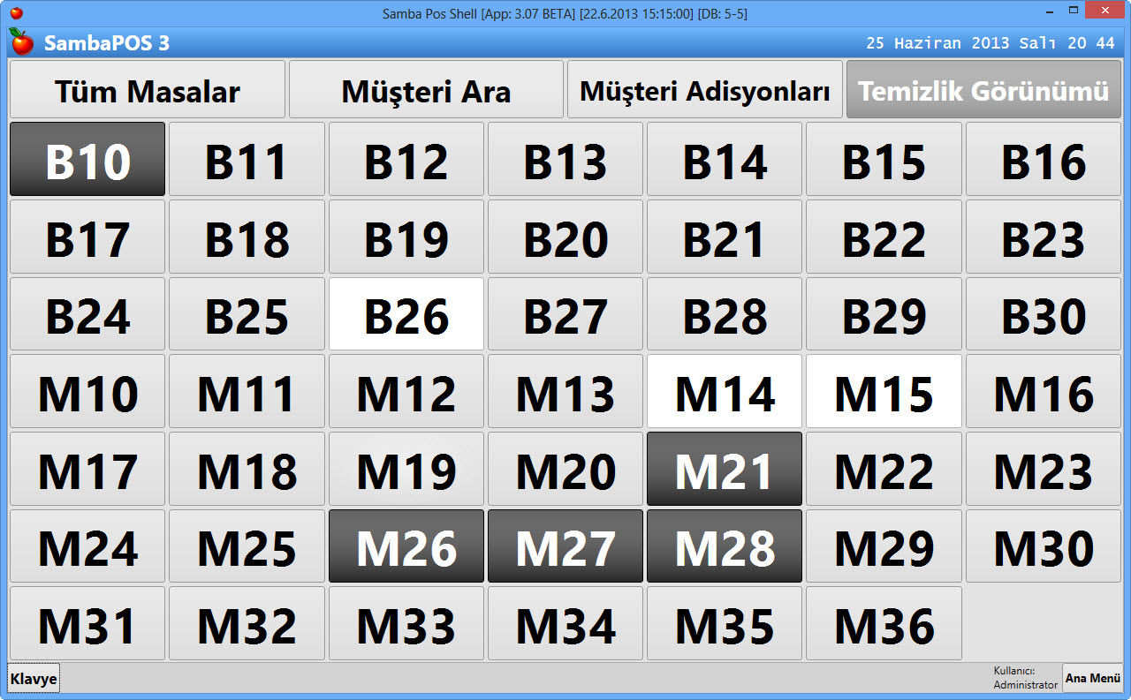Switch to the Tüm Masalar tab
The height and width of the screenshot is (700, 1131).
pyautogui.click(x=146, y=89)
